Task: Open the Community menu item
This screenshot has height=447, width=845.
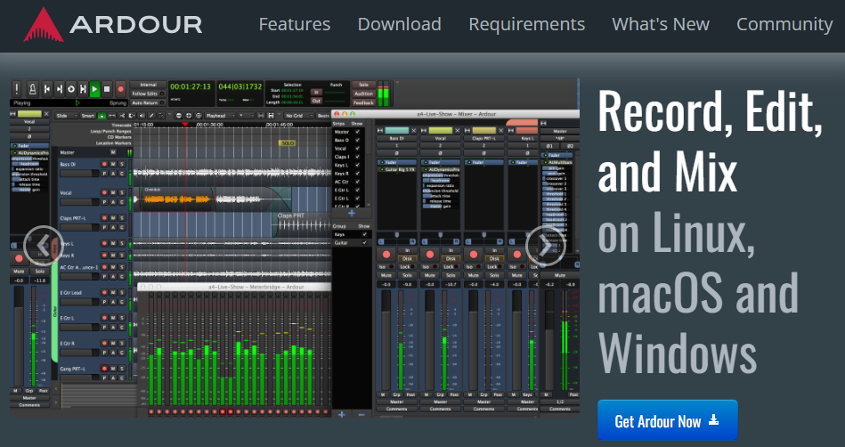Action: (x=784, y=24)
